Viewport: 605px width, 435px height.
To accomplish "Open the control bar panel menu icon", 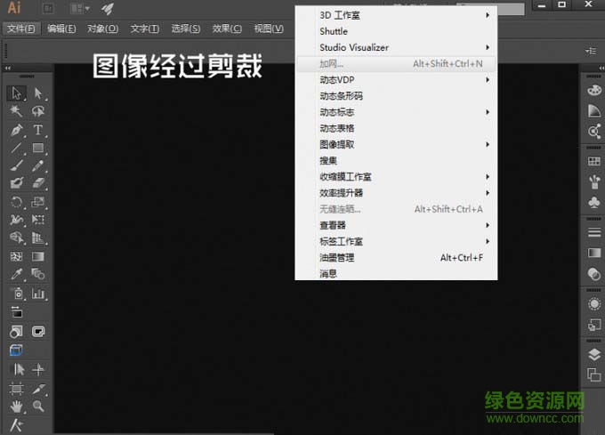I will tap(591, 51).
